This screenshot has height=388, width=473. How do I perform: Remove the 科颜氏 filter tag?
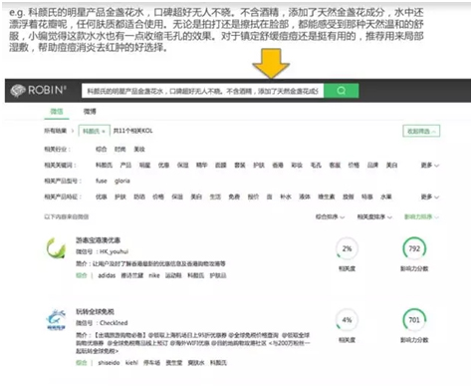click(x=104, y=132)
